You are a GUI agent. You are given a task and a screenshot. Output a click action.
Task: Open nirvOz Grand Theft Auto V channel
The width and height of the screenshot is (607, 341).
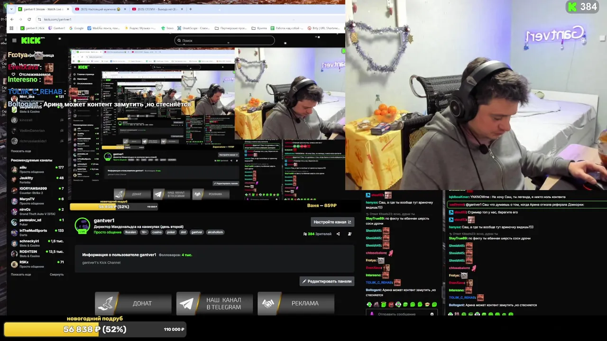point(37,211)
